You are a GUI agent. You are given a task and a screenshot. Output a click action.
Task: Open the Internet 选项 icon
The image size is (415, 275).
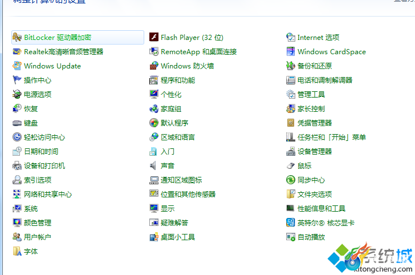[291, 37]
